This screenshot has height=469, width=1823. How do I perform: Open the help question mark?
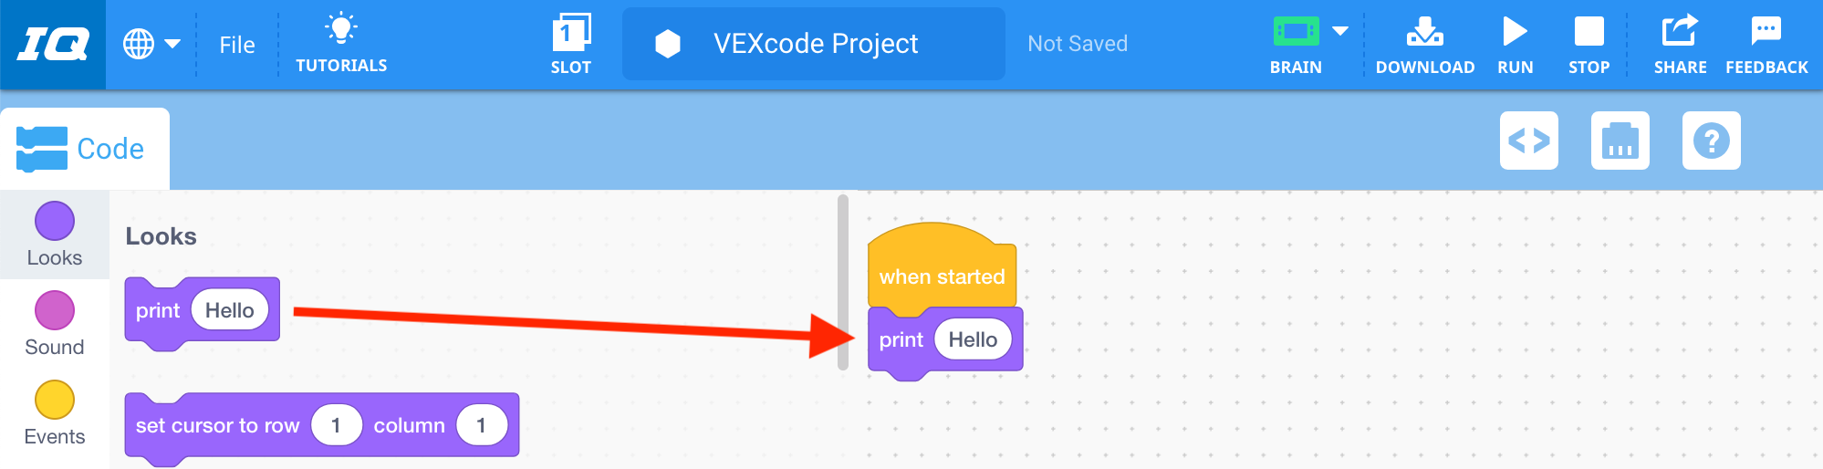tap(1711, 141)
